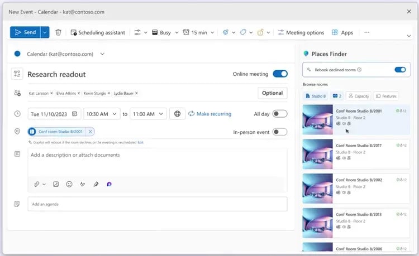Enable the All day toggle

pos(280,114)
